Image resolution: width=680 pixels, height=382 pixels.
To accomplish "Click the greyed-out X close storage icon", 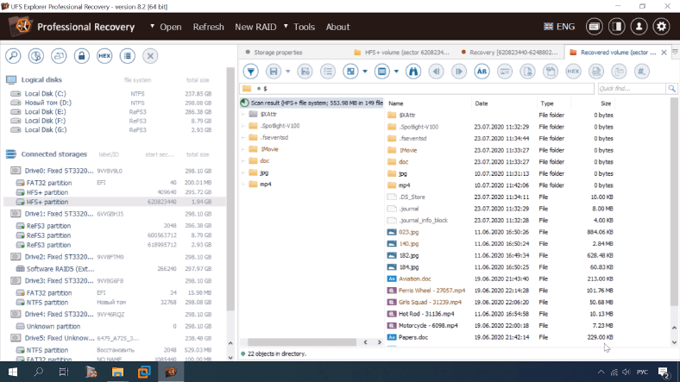I will pyautogui.click(x=150, y=56).
